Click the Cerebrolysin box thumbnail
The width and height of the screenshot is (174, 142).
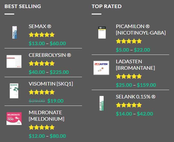point(14,61)
